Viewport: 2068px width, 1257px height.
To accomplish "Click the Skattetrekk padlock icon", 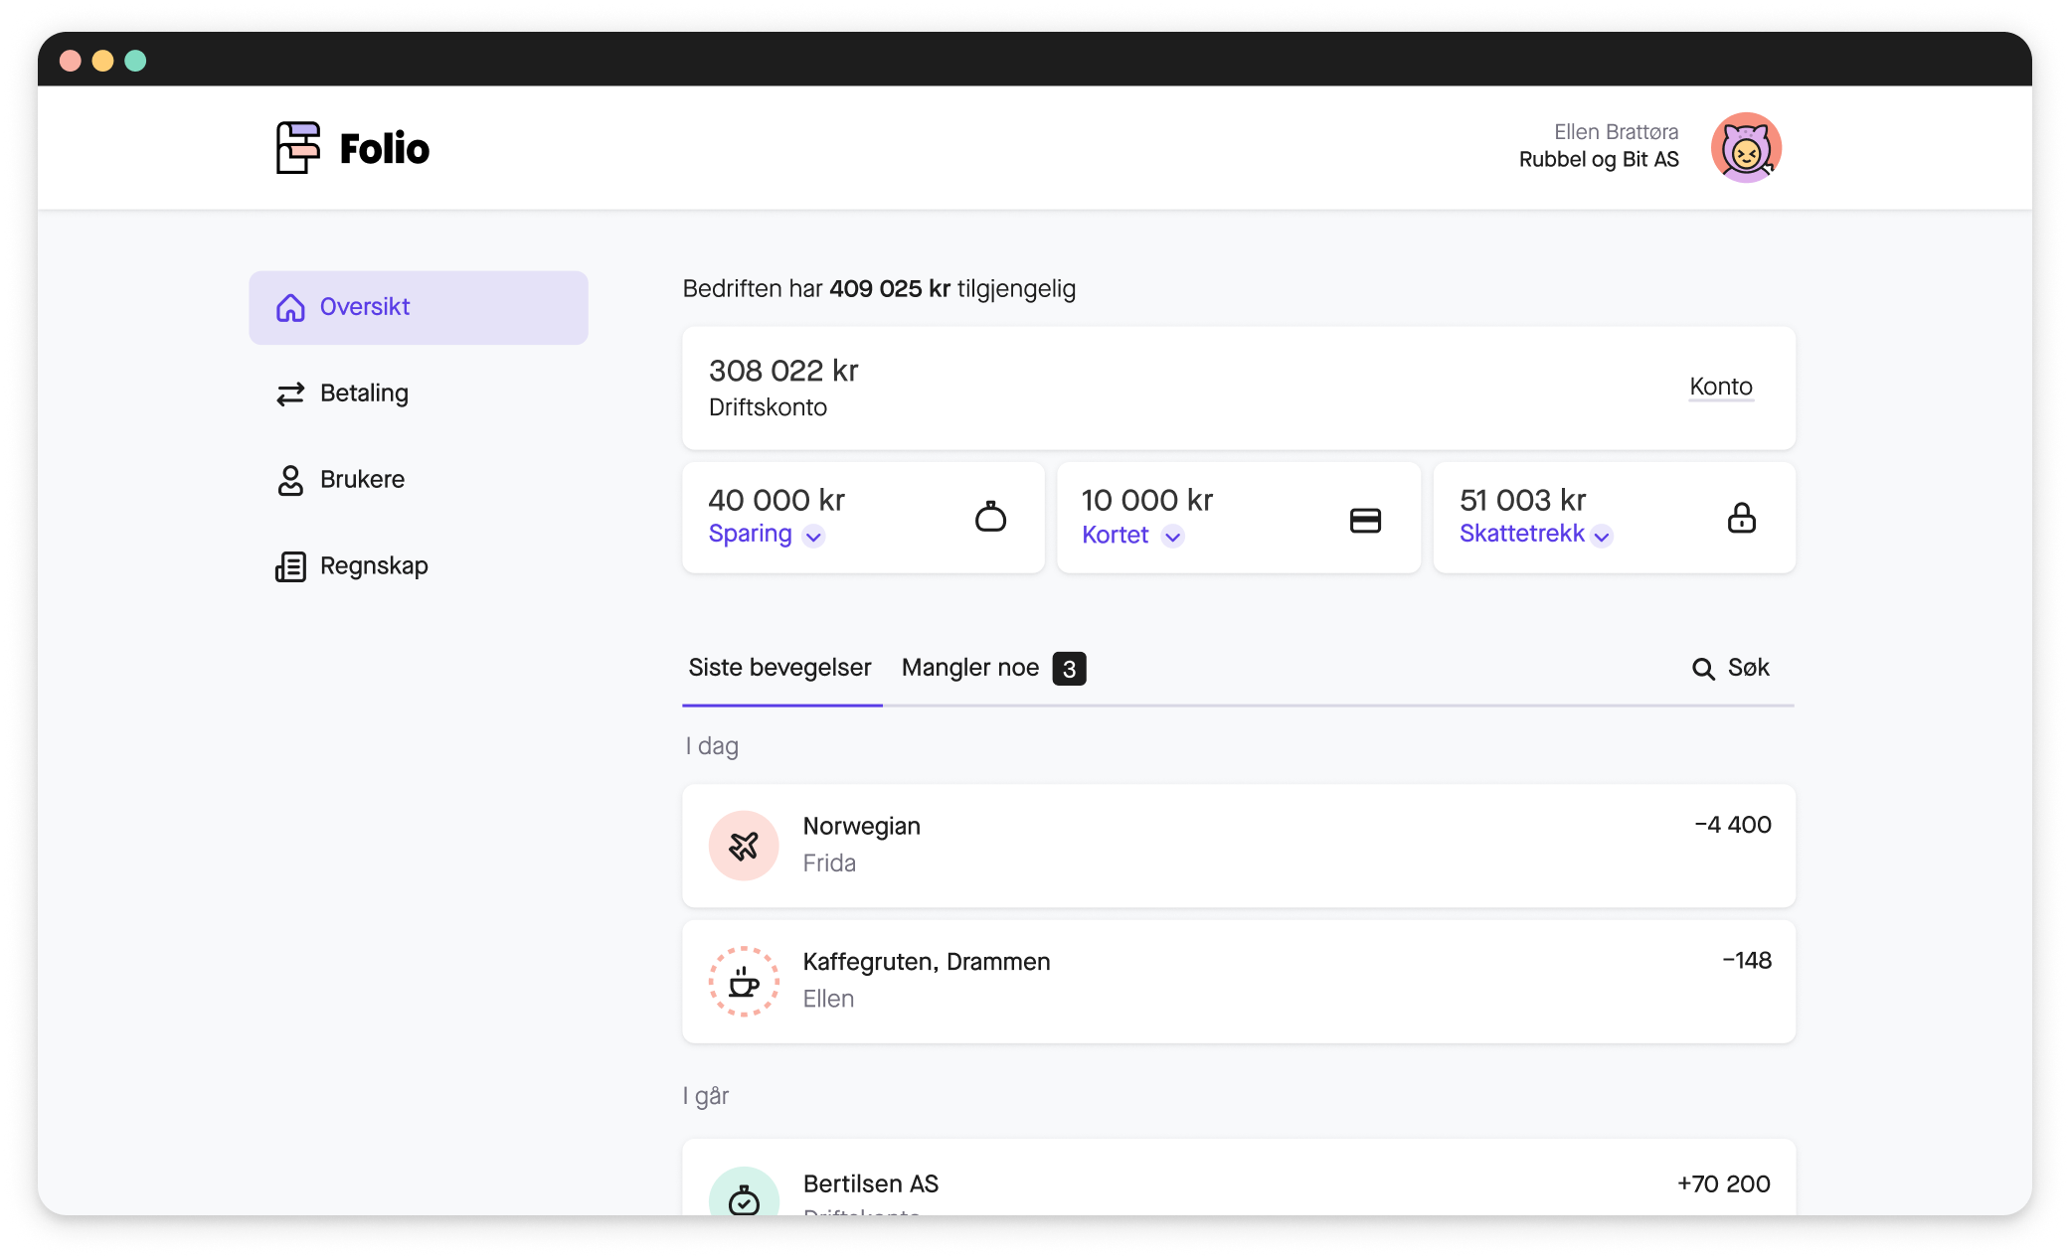I will (x=1741, y=518).
